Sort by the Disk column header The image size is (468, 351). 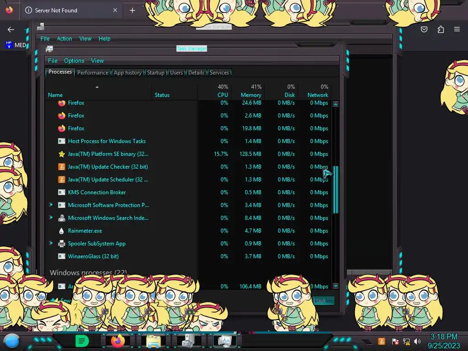[x=281, y=91]
